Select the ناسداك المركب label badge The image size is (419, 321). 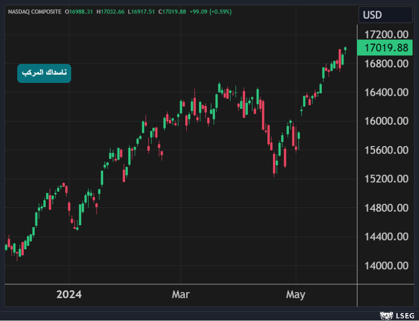tap(44, 73)
